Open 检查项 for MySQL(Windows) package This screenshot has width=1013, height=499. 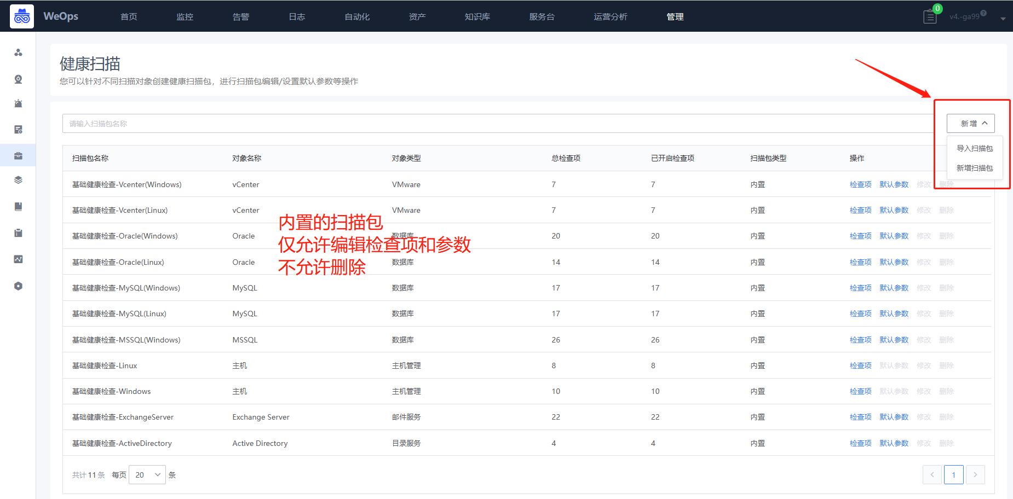861,288
